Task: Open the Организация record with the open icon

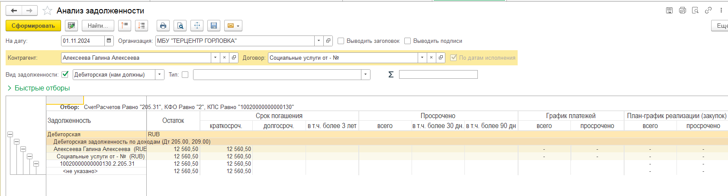Action: pos(329,41)
